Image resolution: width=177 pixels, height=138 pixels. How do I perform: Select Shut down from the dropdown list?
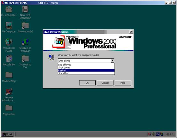point(86,67)
